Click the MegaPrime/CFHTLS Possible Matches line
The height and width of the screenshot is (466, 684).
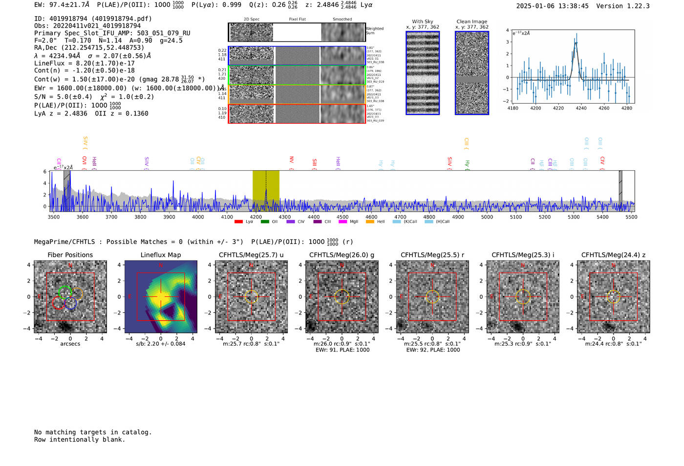193,242
